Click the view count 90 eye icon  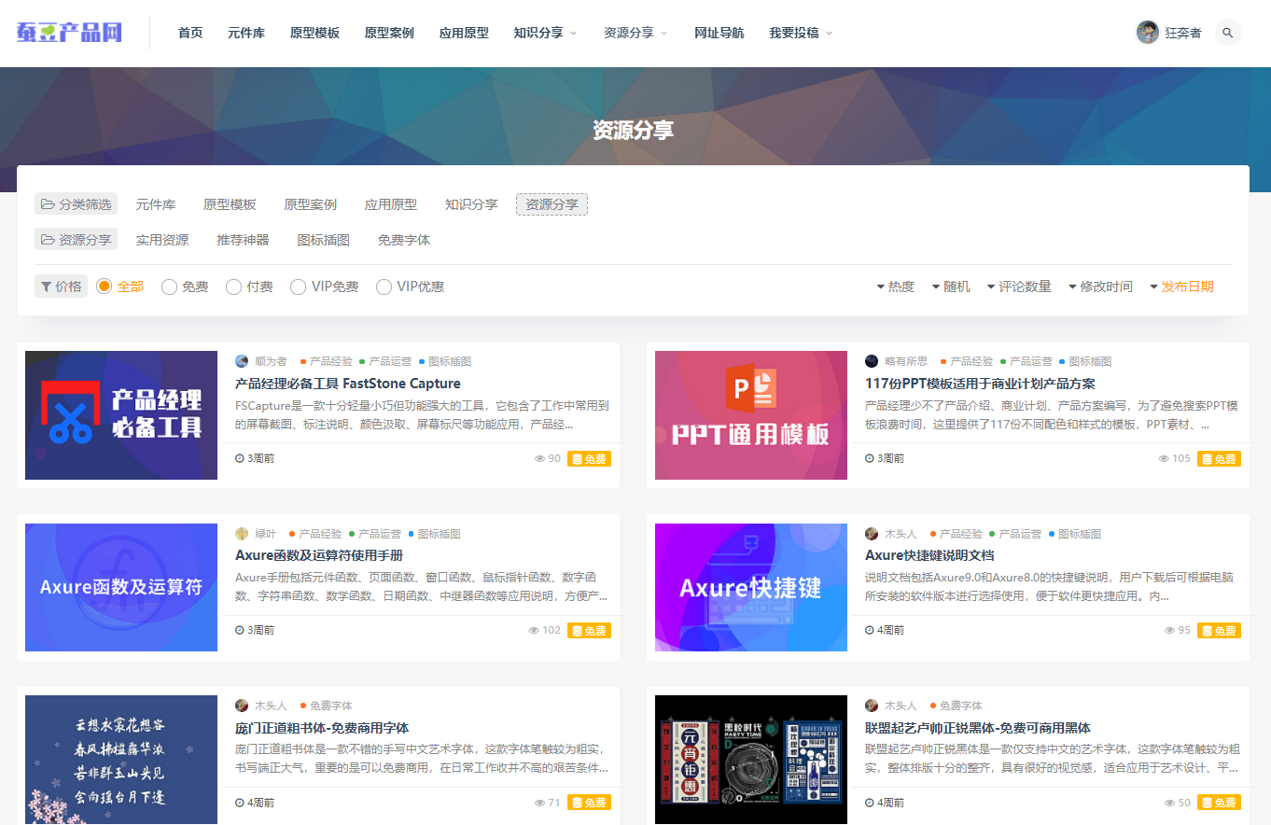pyautogui.click(x=539, y=459)
